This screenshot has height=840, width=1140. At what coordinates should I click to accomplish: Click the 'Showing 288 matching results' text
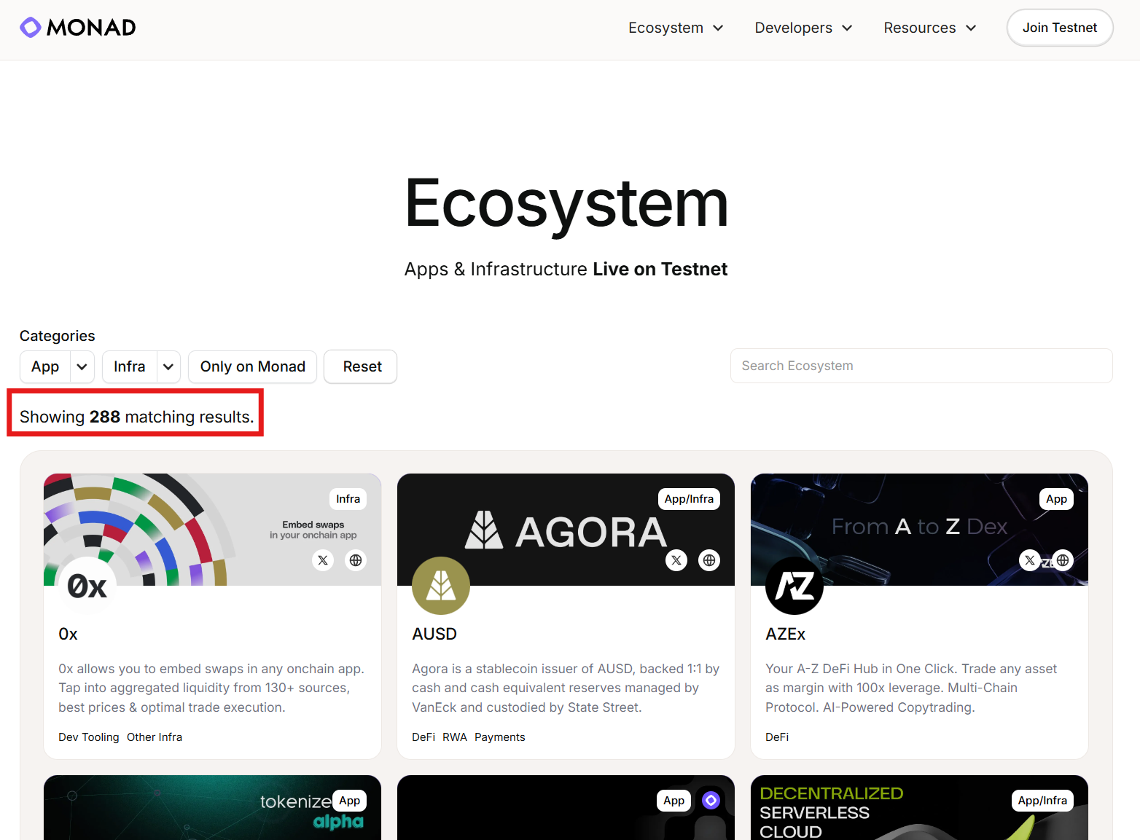click(x=136, y=417)
